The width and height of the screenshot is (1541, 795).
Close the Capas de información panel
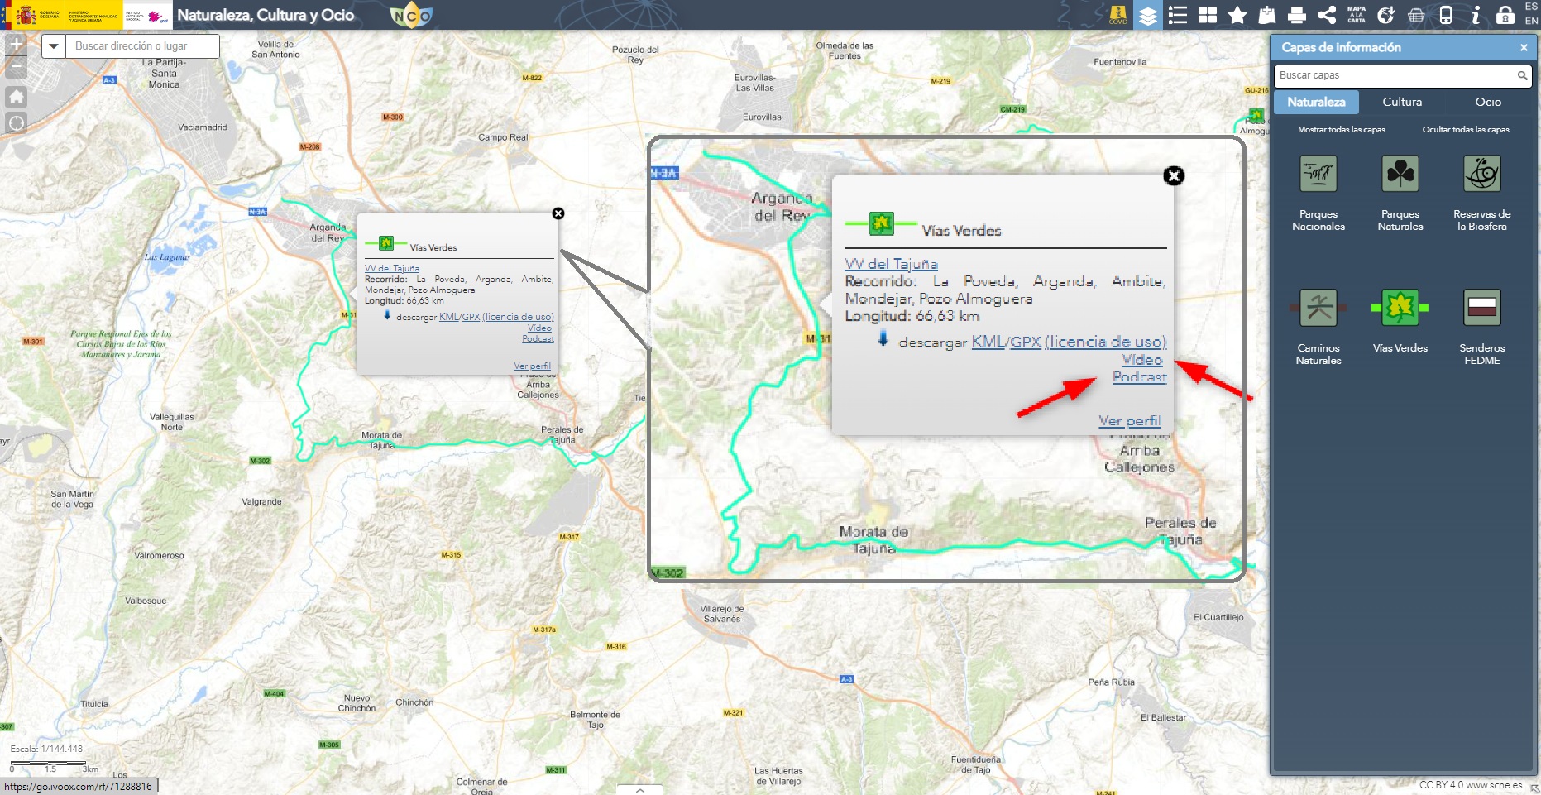click(1524, 48)
